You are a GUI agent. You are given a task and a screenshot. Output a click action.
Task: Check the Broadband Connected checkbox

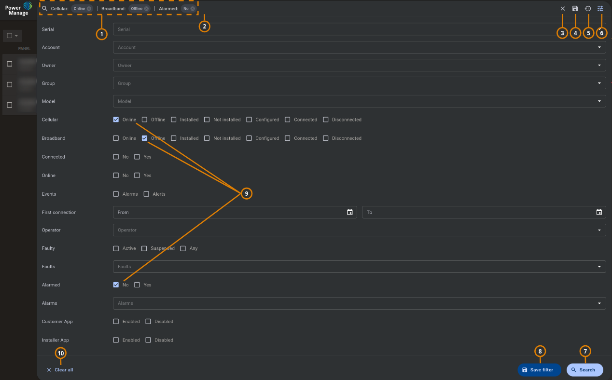[287, 138]
